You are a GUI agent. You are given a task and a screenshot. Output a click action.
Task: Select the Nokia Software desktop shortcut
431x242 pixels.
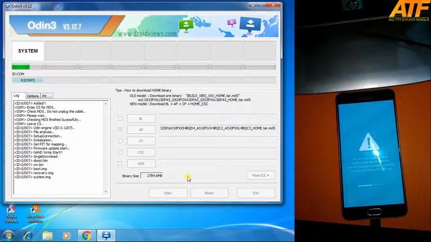[x=11, y=214]
